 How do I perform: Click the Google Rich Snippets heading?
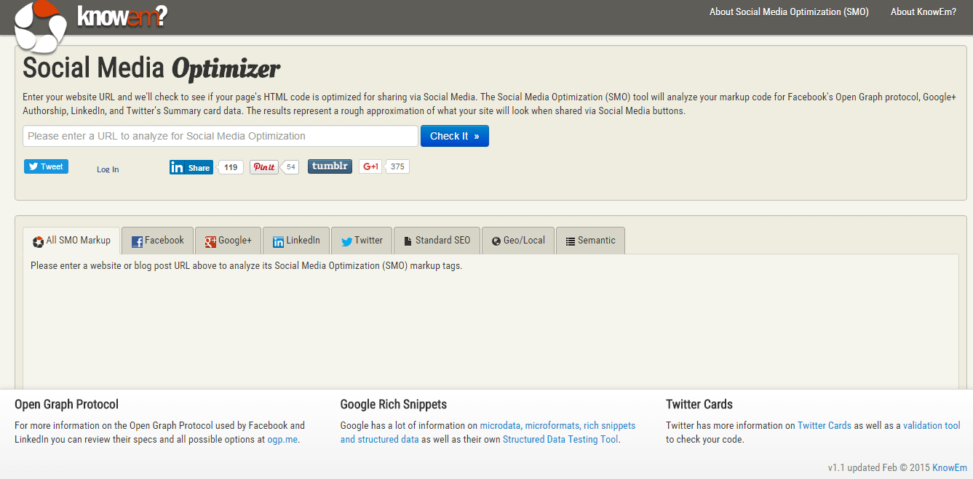pyautogui.click(x=394, y=404)
